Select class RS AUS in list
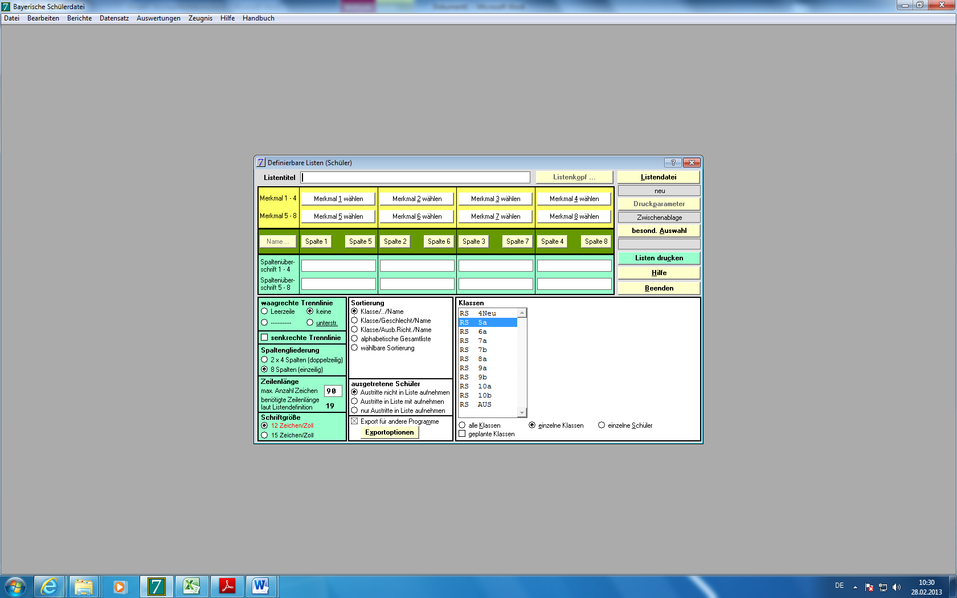The height and width of the screenshot is (598, 957). pyautogui.click(x=488, y=404)
